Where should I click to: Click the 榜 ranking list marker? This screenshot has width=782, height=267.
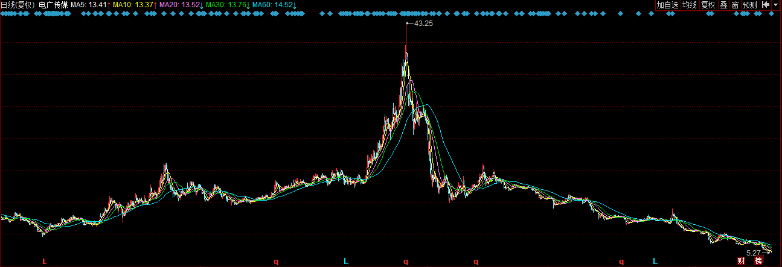[x=758, y=261]
